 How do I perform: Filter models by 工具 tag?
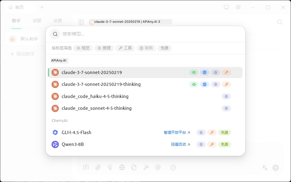[x=125, y=48]
